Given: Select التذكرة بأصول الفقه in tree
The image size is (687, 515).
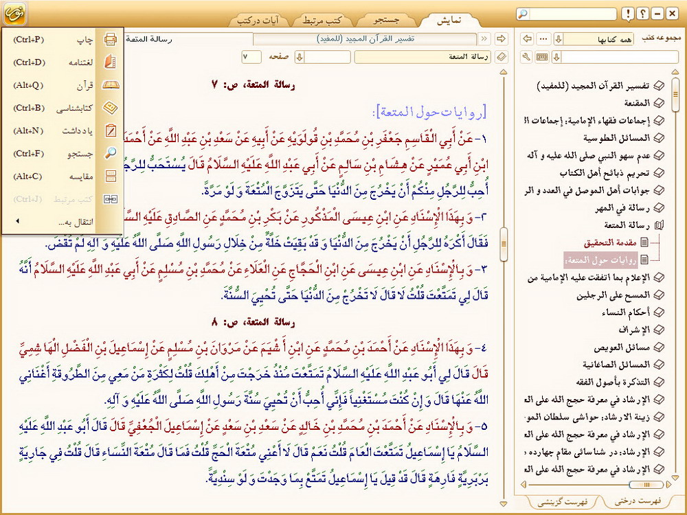Looking at the screenshot, I should (613, 382).
